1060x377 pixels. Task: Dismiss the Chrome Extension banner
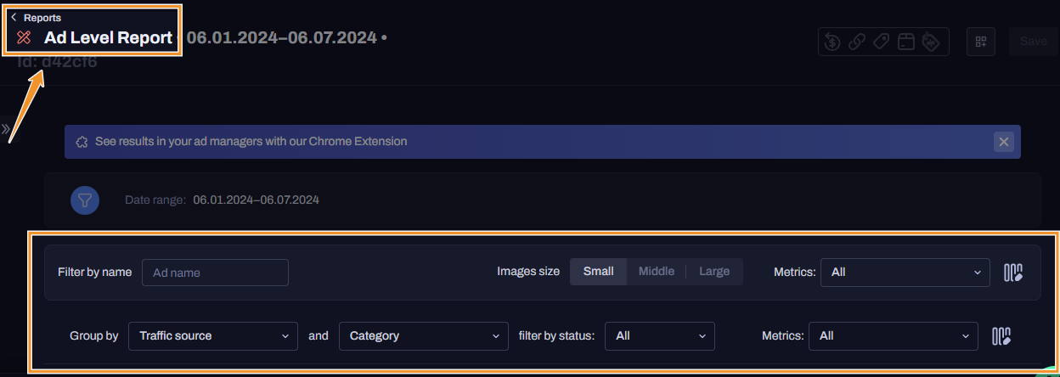[1004, 142]
